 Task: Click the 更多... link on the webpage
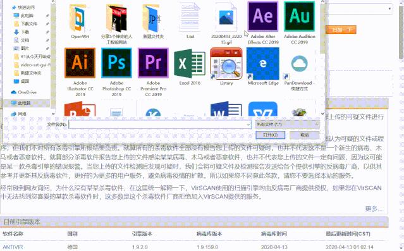[374, 209]
